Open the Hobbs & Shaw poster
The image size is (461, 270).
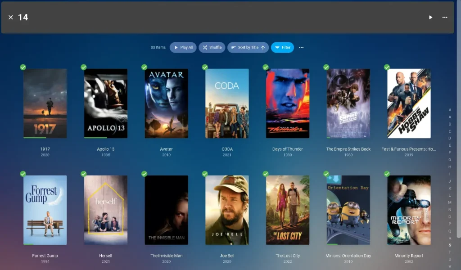click(409, 103)
